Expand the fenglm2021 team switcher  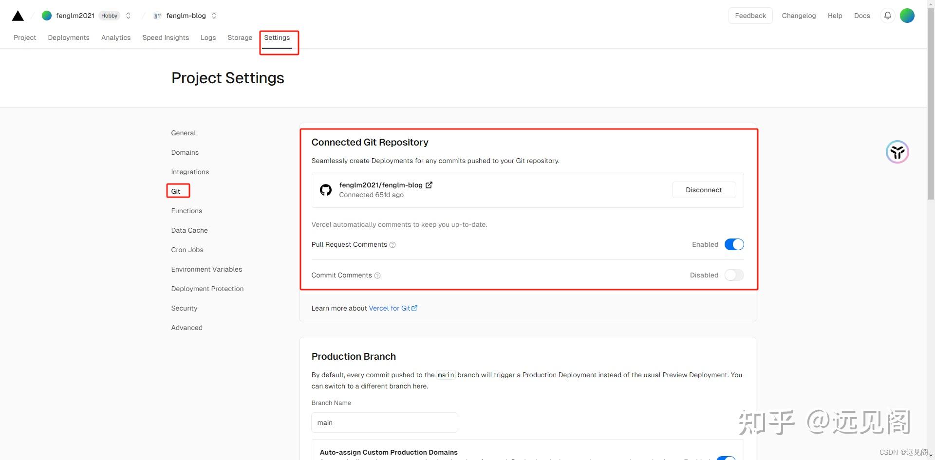coord(128,16)
